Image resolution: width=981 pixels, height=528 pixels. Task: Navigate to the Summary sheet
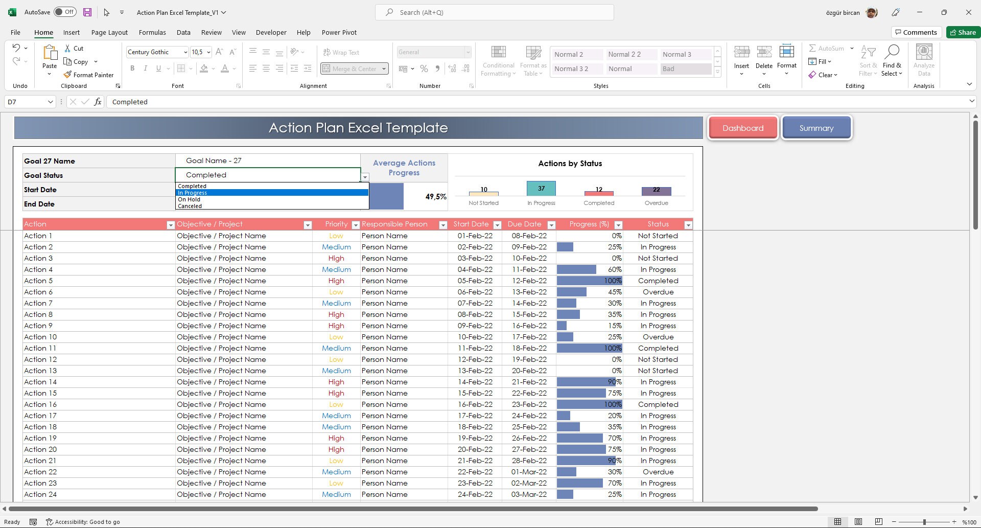816,128
